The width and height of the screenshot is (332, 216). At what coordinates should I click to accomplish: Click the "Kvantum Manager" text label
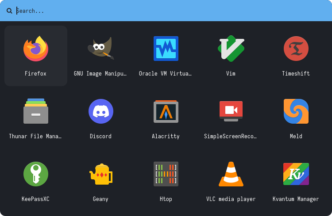tap(296, 199)
